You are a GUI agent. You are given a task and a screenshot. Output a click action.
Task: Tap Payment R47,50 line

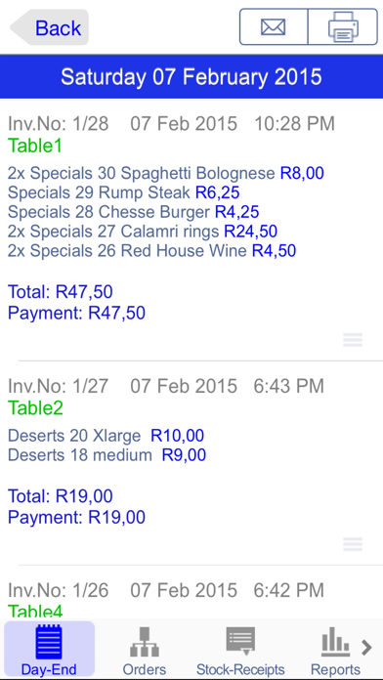(x=76, y=313)
